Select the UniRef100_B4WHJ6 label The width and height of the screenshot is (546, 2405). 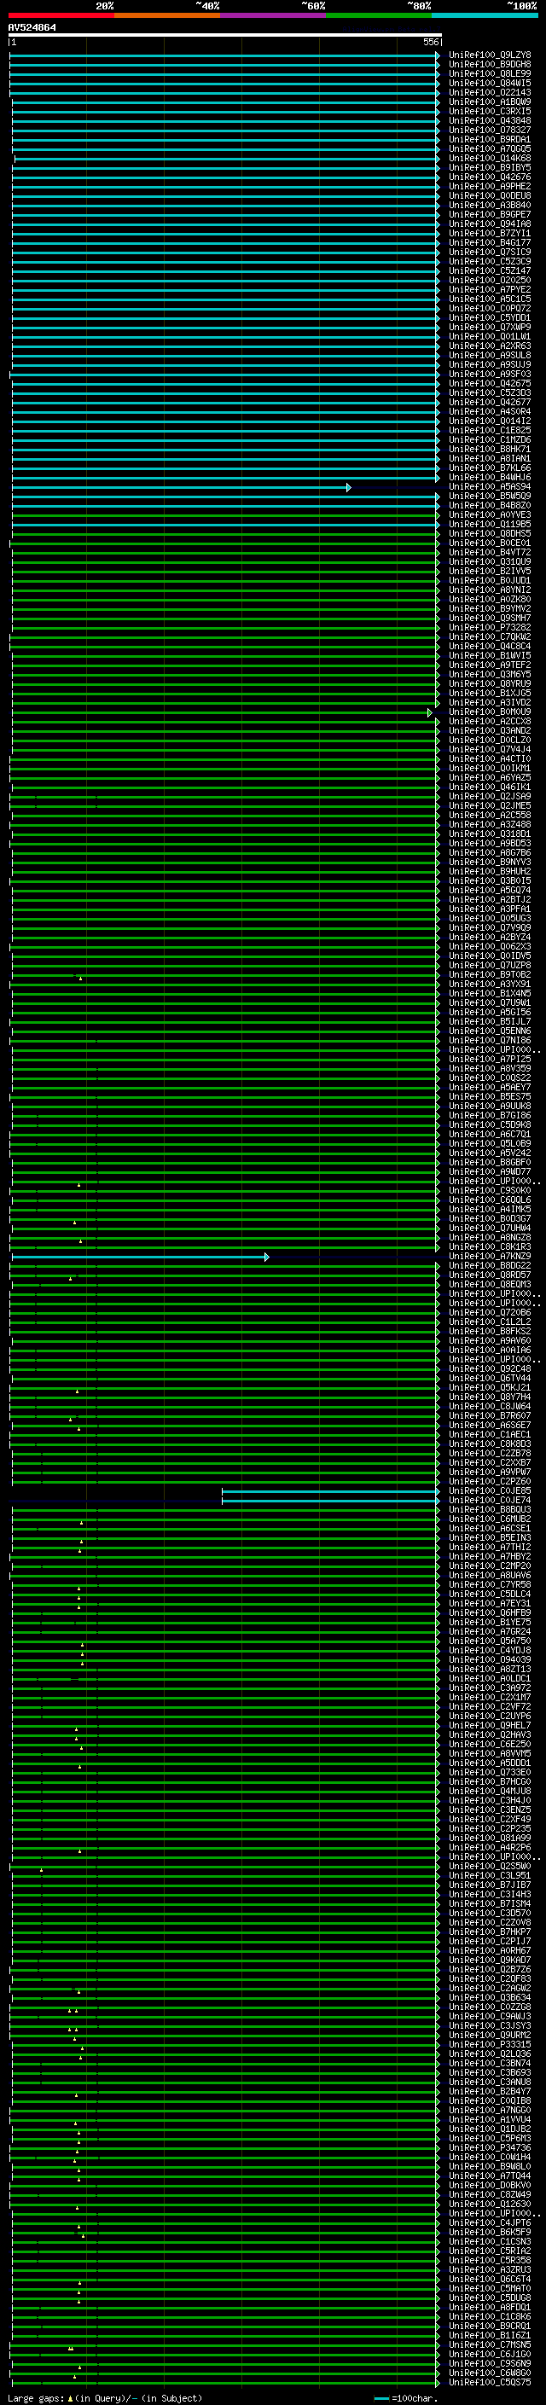489,477
